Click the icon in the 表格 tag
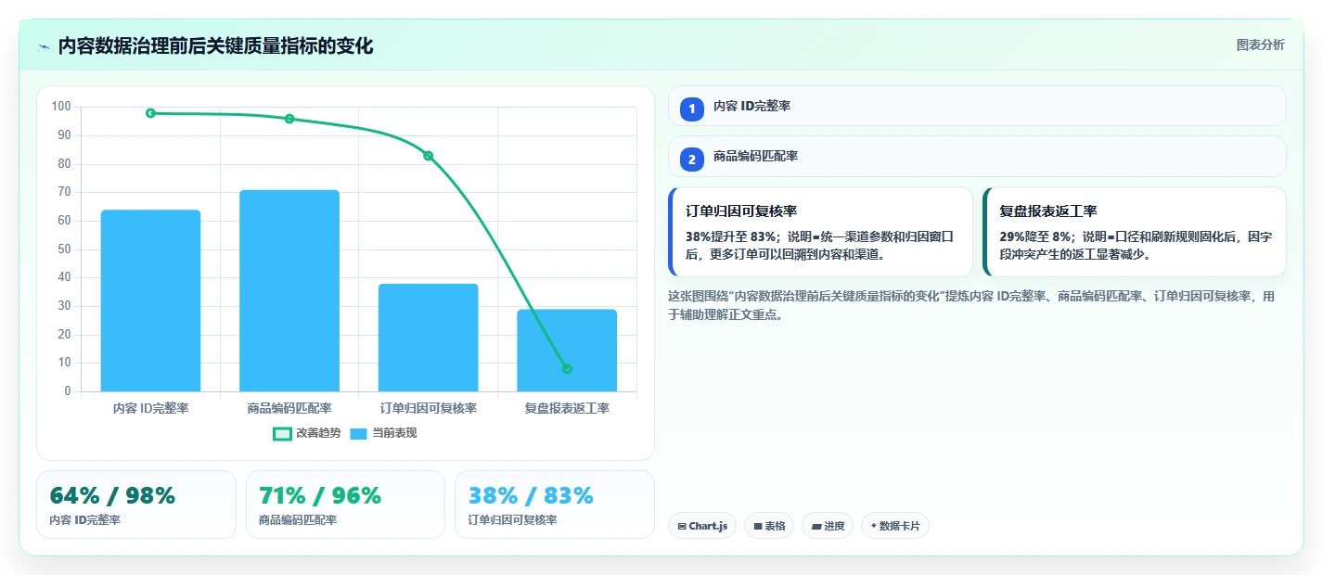The width and height of the screenshot is (1323, 575). tap(758, 527)
